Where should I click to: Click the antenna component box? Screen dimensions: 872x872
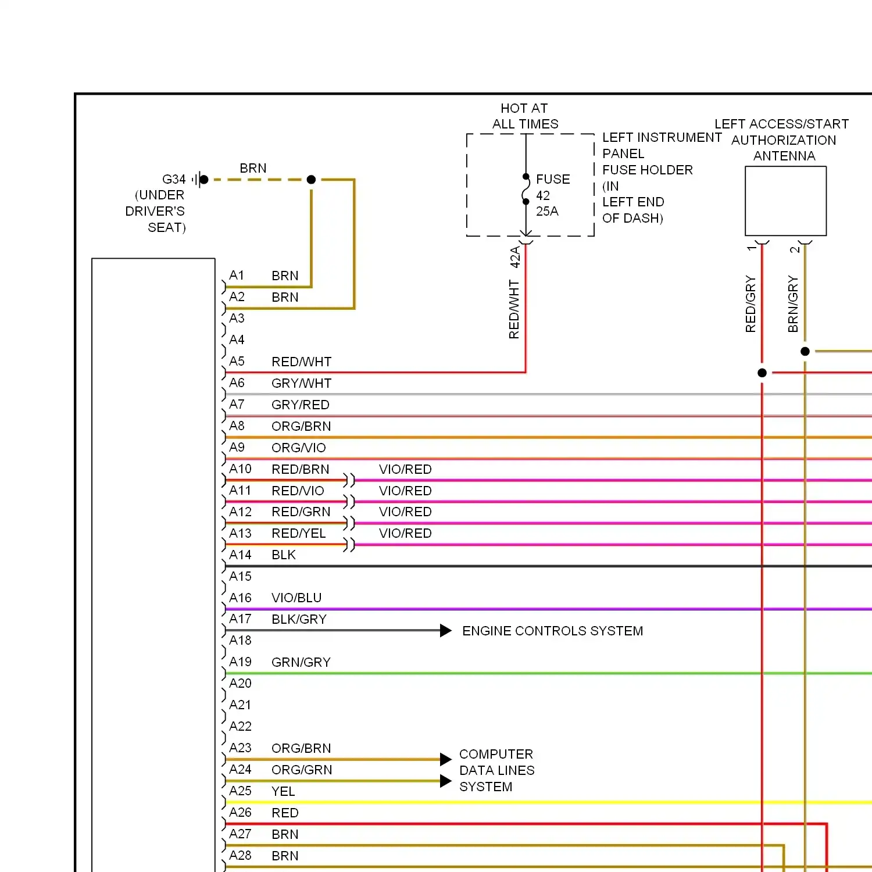pos(786,201)
